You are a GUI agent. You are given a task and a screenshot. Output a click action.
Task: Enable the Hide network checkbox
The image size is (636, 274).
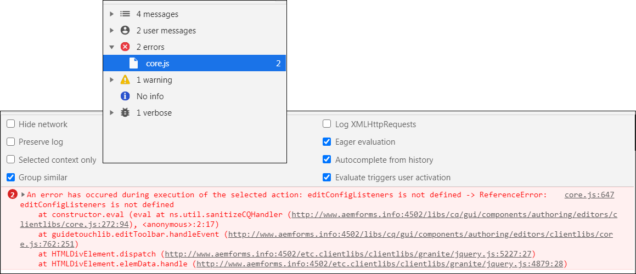11,124
